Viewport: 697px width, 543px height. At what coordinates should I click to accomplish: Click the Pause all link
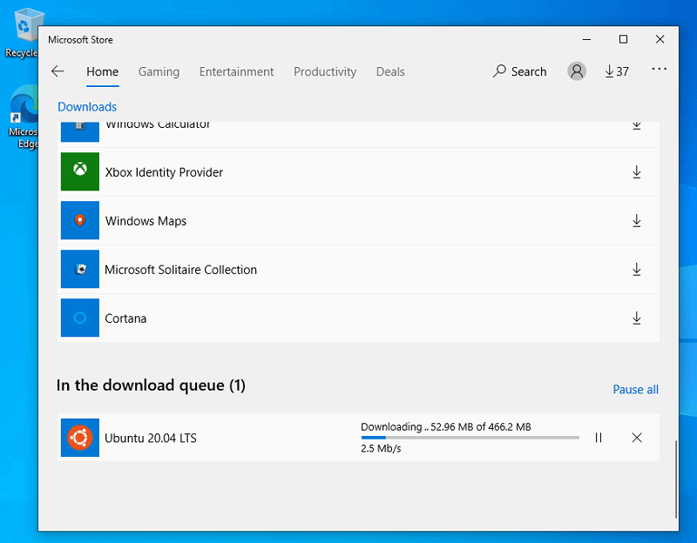[x=636, y=389]
